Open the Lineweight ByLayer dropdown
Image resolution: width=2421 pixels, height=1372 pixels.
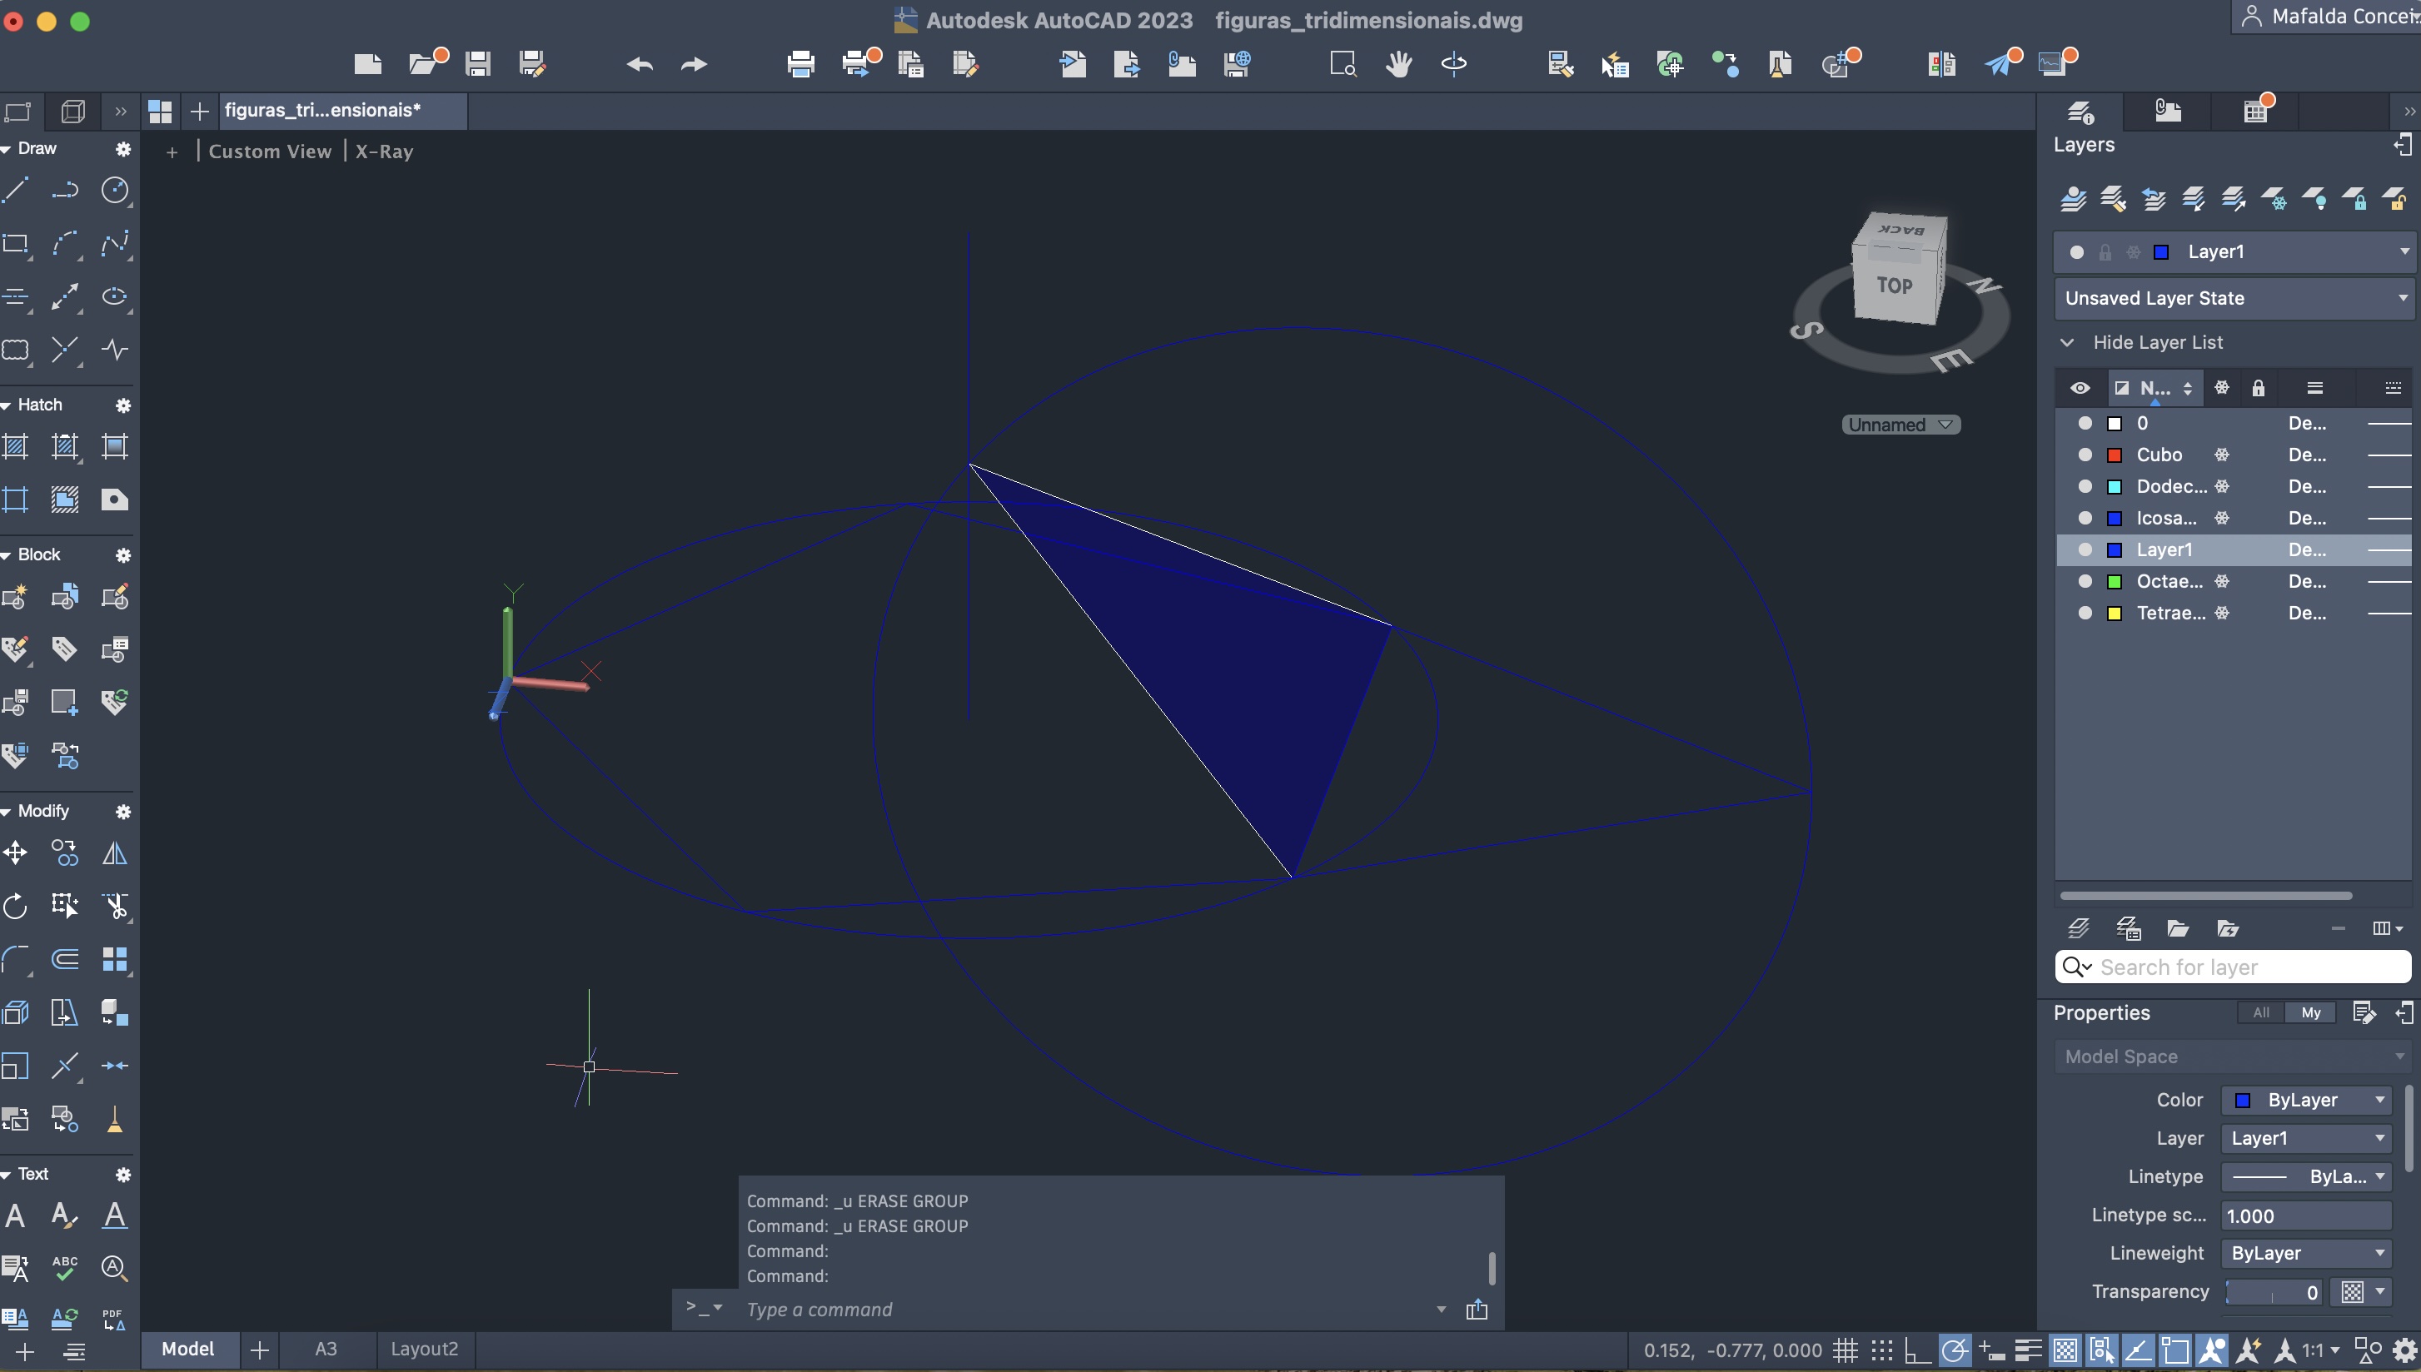pyautogui.click(x=2305, y=1253)
